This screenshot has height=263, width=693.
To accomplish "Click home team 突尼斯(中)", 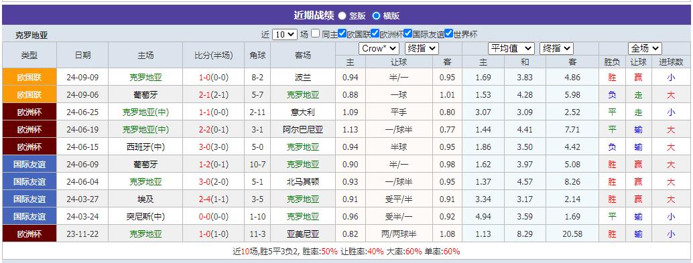I will [145, 217].
